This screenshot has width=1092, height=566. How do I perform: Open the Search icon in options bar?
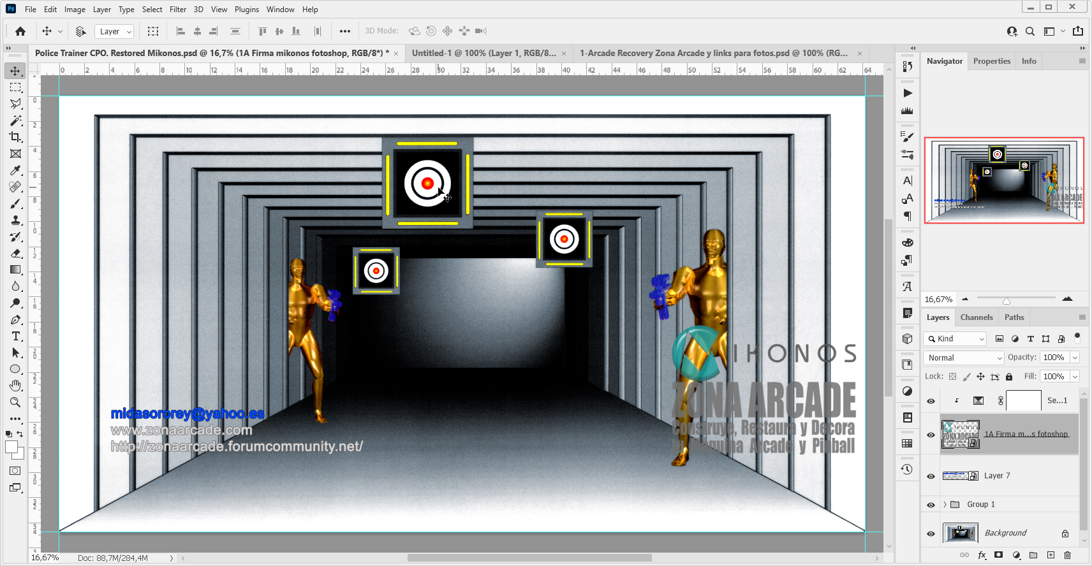(1030, 31)
